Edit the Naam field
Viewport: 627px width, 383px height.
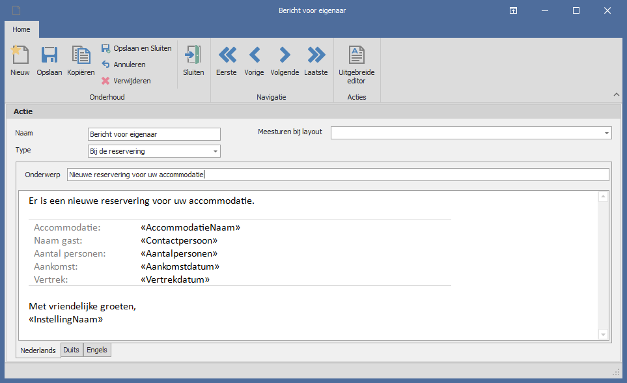(154, 134)
